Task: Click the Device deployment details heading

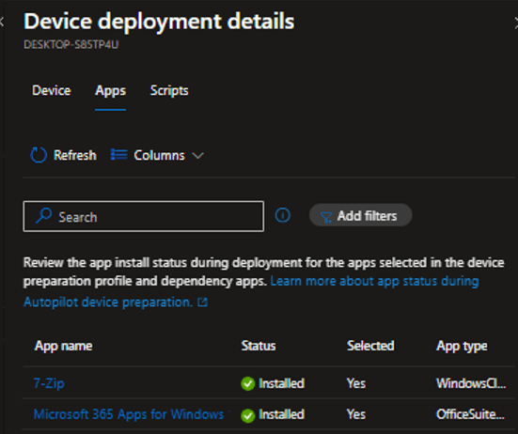Action: (x=159, y=22)
